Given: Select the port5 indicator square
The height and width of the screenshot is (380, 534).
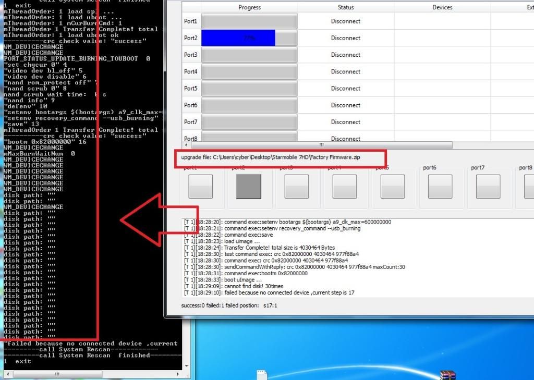Looking at the screenshot, I should coord(392,186).
